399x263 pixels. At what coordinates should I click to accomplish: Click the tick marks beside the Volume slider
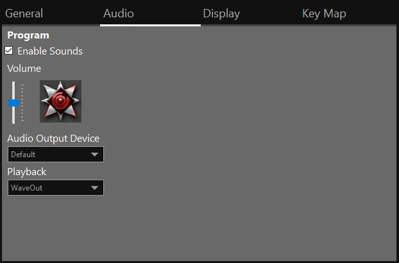tap(22, 103)
